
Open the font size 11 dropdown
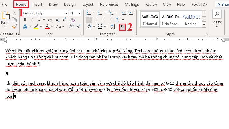click(79, 13)
